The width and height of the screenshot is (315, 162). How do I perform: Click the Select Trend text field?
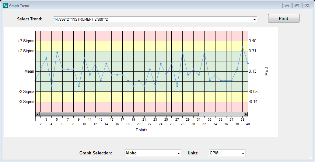coord(153,20)
